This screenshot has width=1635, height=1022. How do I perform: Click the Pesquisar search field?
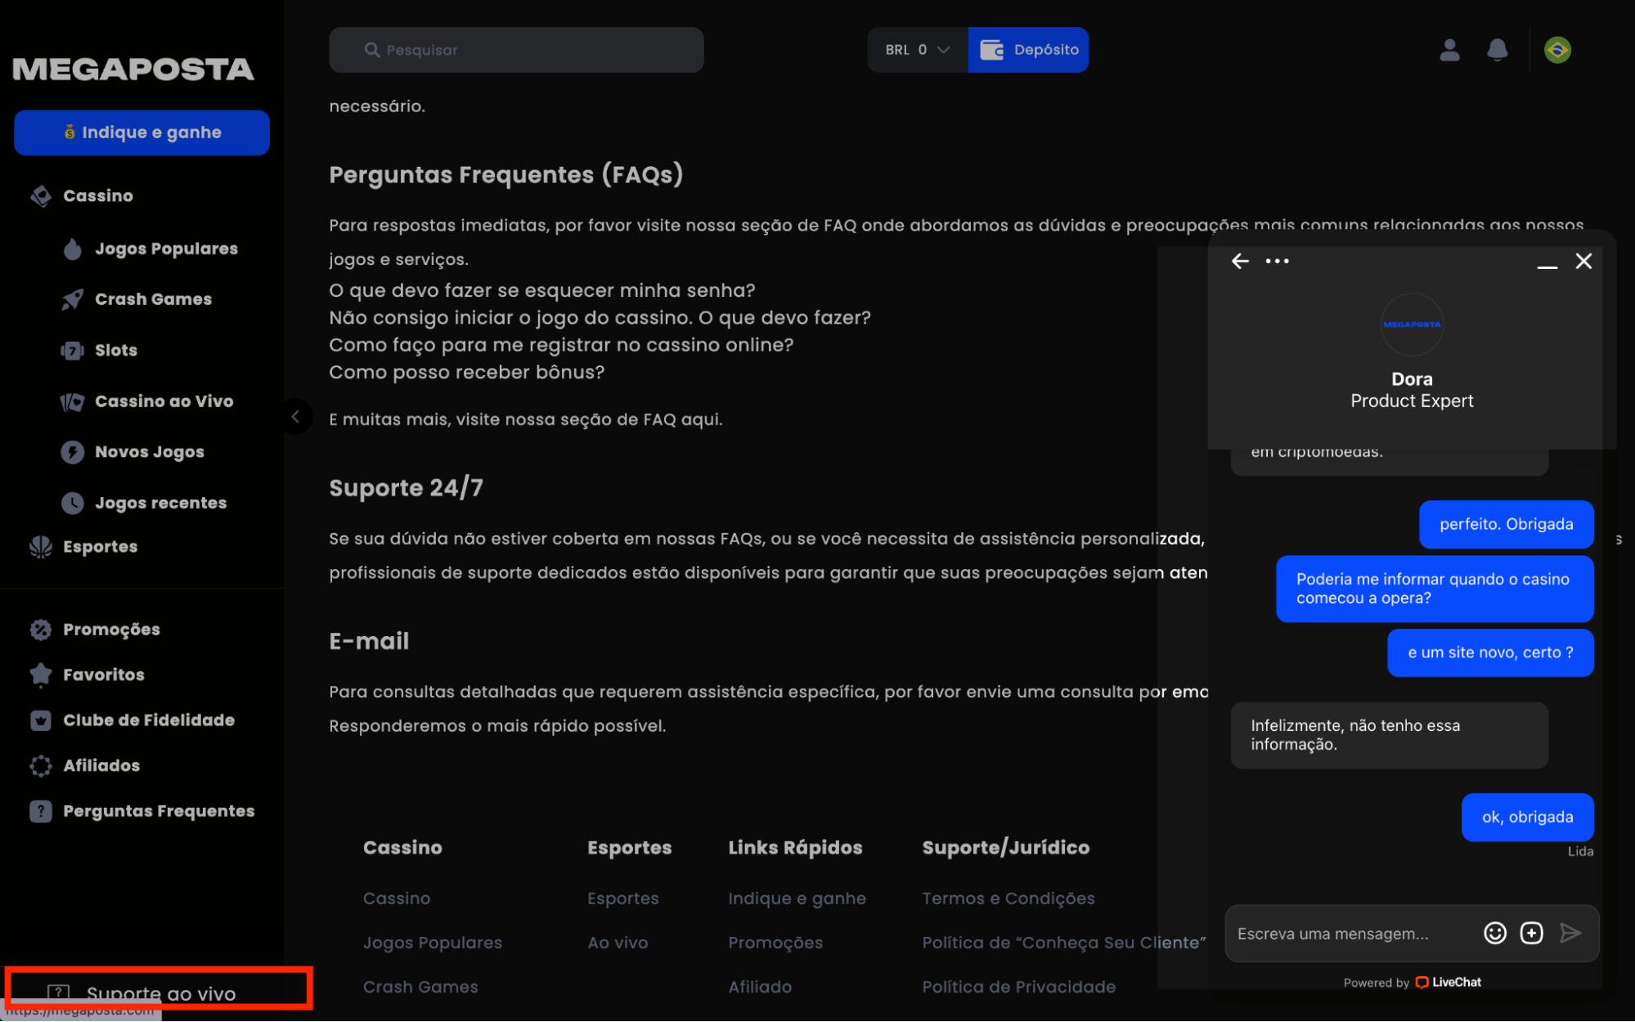[x=516, y=50]
